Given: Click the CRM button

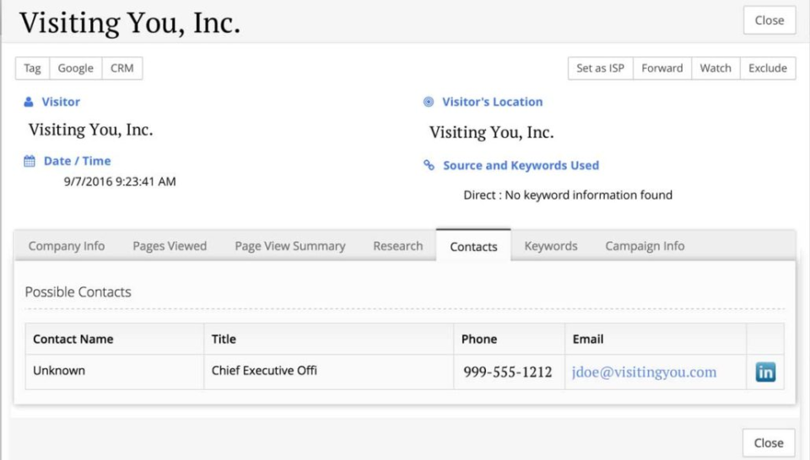Looking at the screenshot, I should click(122, 68).
